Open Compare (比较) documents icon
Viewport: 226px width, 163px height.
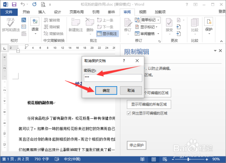point(195,23)
